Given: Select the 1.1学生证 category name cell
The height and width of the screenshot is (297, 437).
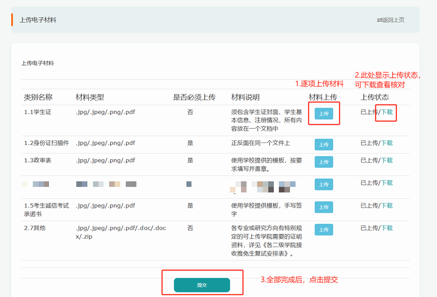Looking at the screenshot, I should tap(37, 112).
